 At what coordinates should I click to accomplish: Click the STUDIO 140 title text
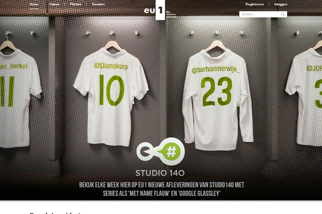click(160, 173)
